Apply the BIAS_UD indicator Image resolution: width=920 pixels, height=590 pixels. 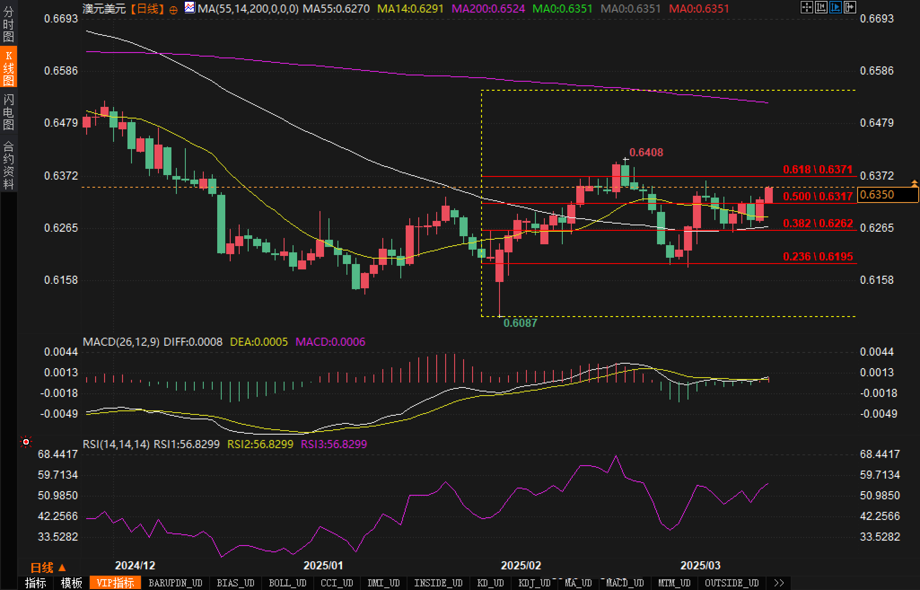pos(236,583)
